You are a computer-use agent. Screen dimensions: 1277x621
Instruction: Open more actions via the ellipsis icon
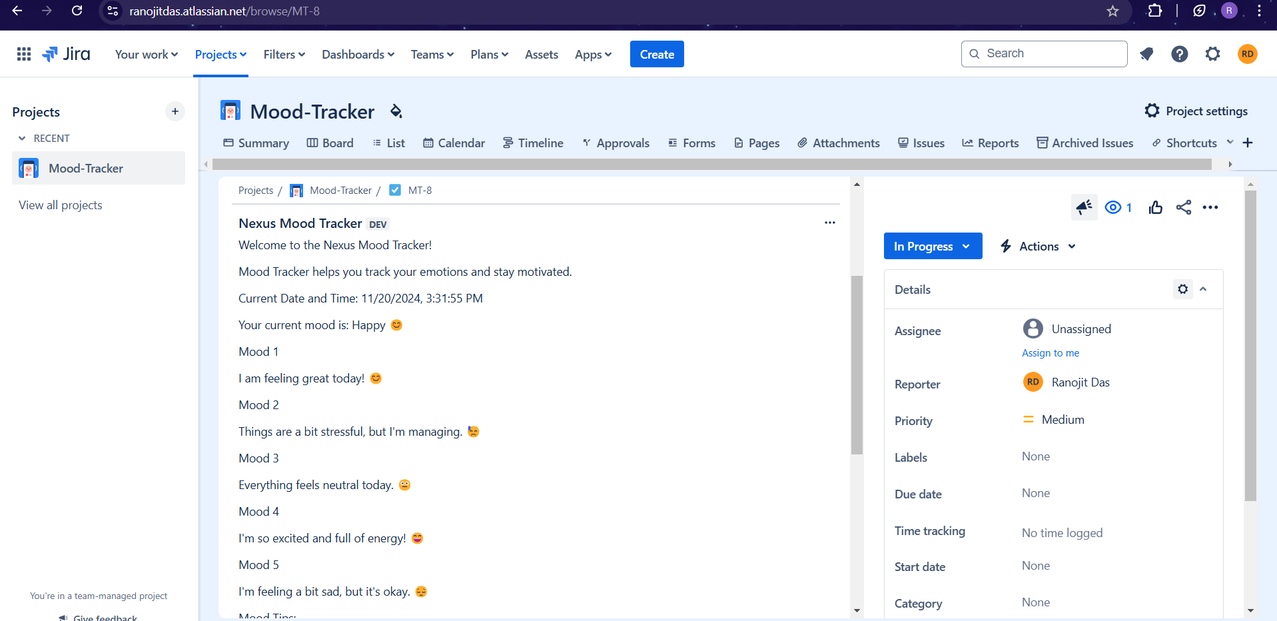[1211, 207]
